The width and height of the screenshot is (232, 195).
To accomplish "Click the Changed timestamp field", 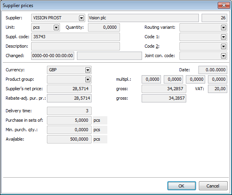I will point(53,56).
